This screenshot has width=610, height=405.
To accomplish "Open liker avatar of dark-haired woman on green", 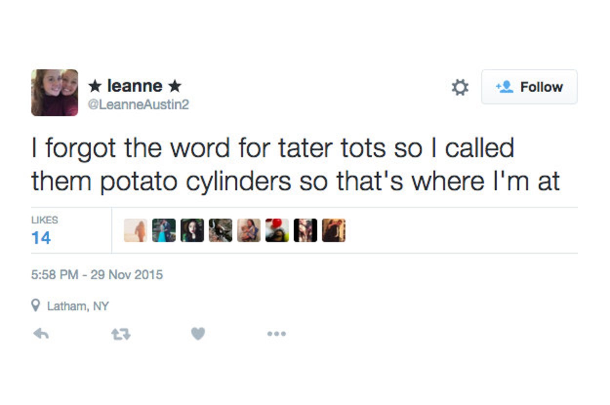I will tap(192, 230).
